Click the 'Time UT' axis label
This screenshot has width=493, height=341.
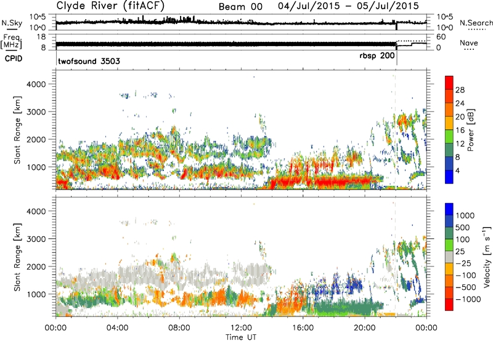pyautogui.click(x=241, y=337)
